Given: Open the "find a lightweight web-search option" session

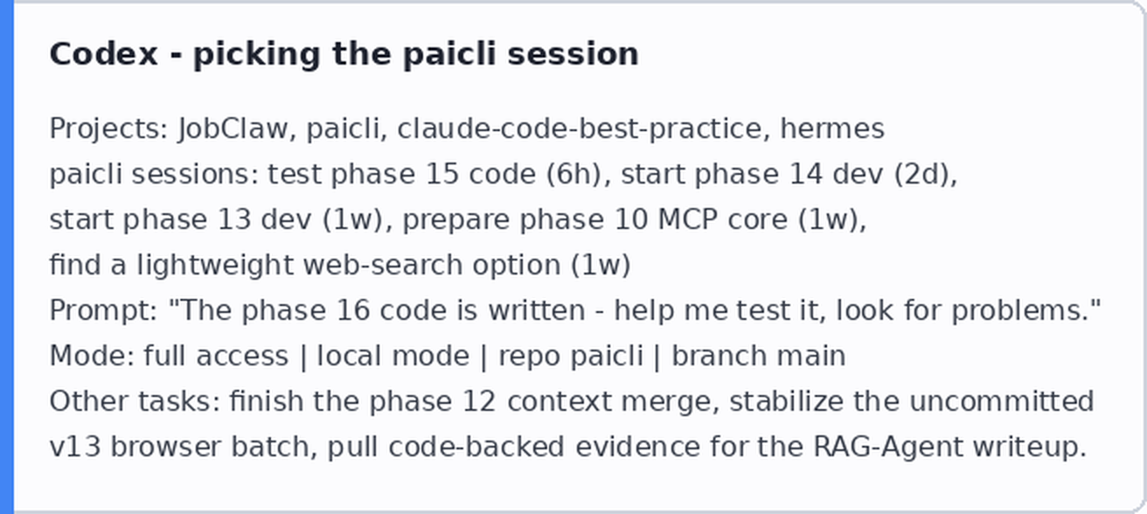Looking at the screenshot, I should point(339,265).
